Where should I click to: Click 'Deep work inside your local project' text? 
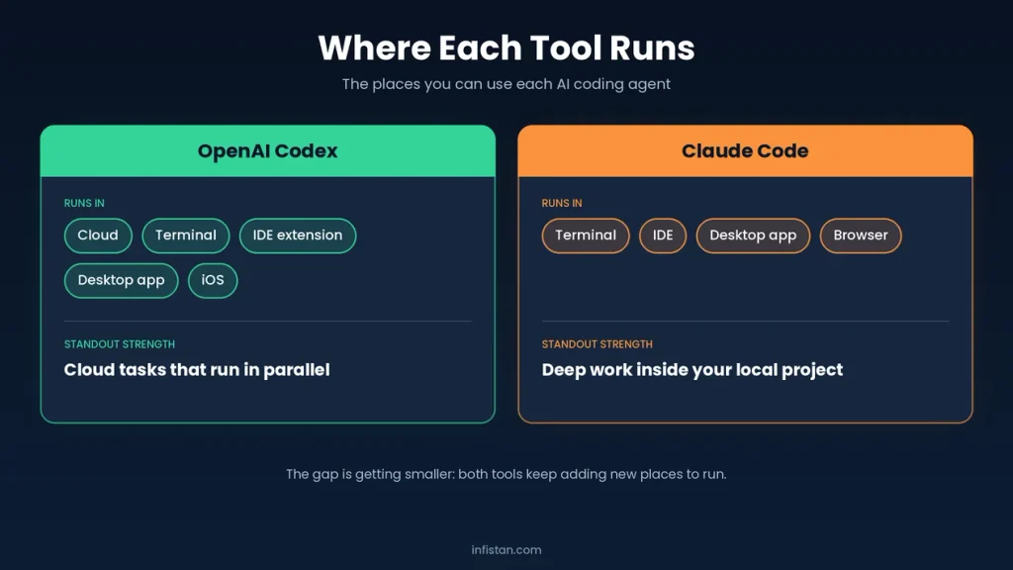[x=691, y=370]
